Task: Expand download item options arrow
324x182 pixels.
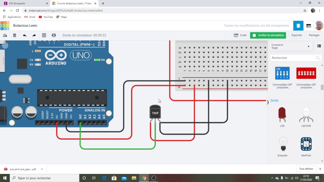Action: pyautogui.click(x=42, y=169)
